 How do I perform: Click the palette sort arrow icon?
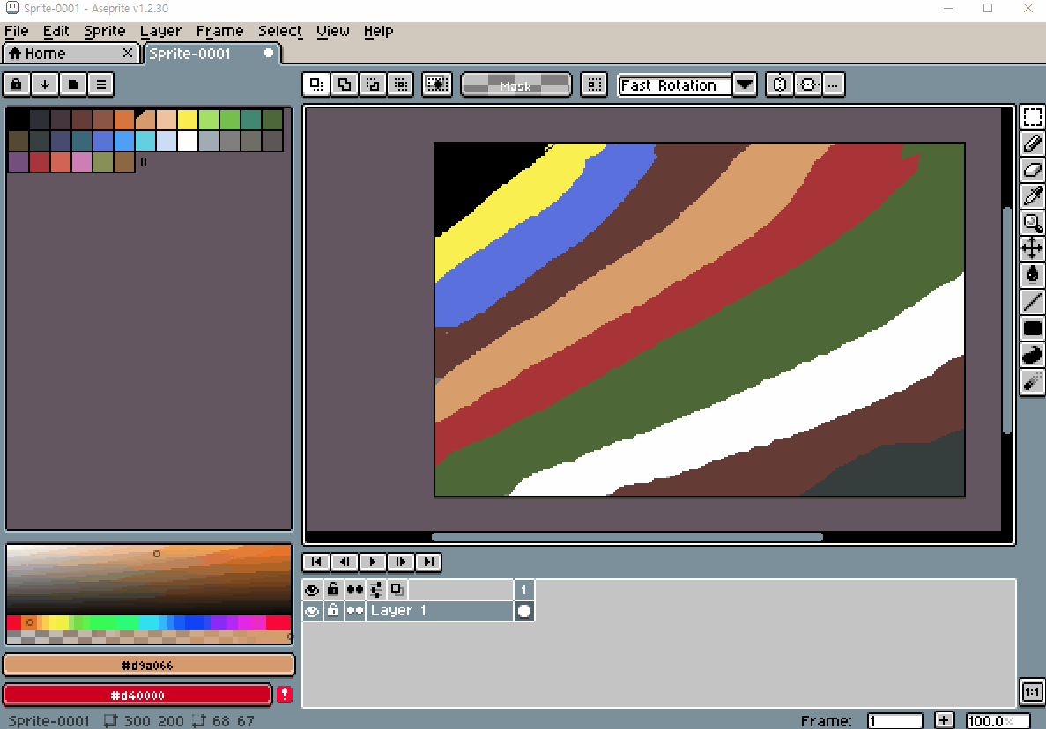45,85
